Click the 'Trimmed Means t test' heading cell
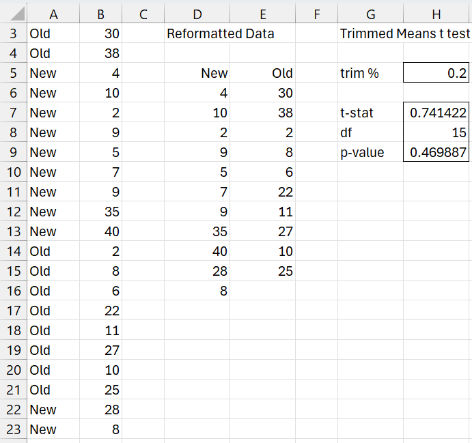 [x=404, y=33]
